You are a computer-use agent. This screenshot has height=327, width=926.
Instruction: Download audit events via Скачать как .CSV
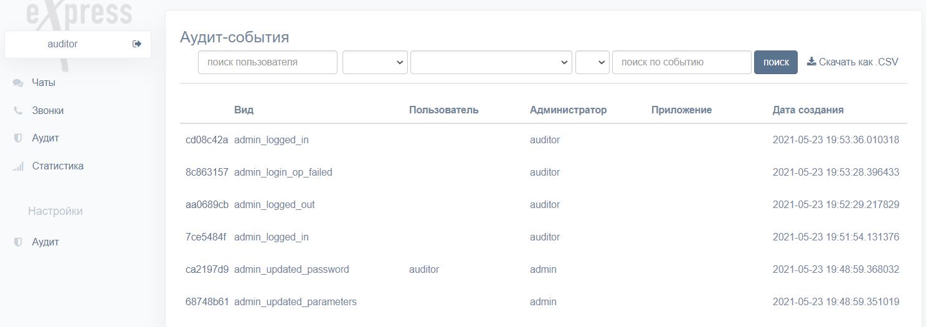click(858, 62)
